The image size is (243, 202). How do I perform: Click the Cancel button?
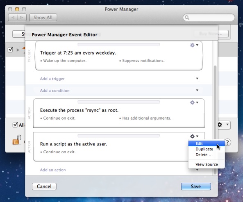(44, 186)
